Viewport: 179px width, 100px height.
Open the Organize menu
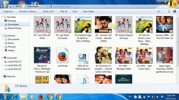tap(9, 11)
